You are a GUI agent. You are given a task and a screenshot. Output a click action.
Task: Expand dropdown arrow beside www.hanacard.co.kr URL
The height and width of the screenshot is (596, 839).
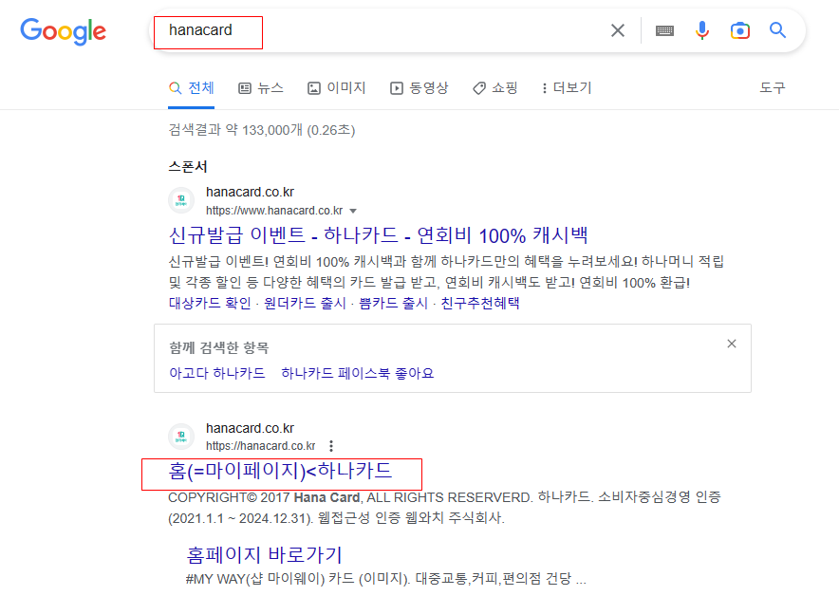pyautogui.click(x=353, y=211)
